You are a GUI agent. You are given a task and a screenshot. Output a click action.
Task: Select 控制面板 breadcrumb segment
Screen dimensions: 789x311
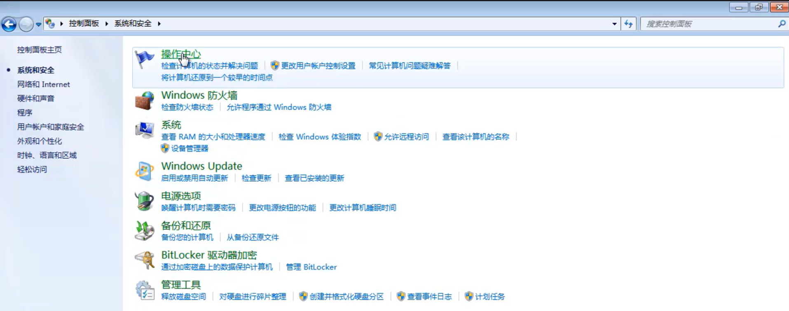coord(84,23)
